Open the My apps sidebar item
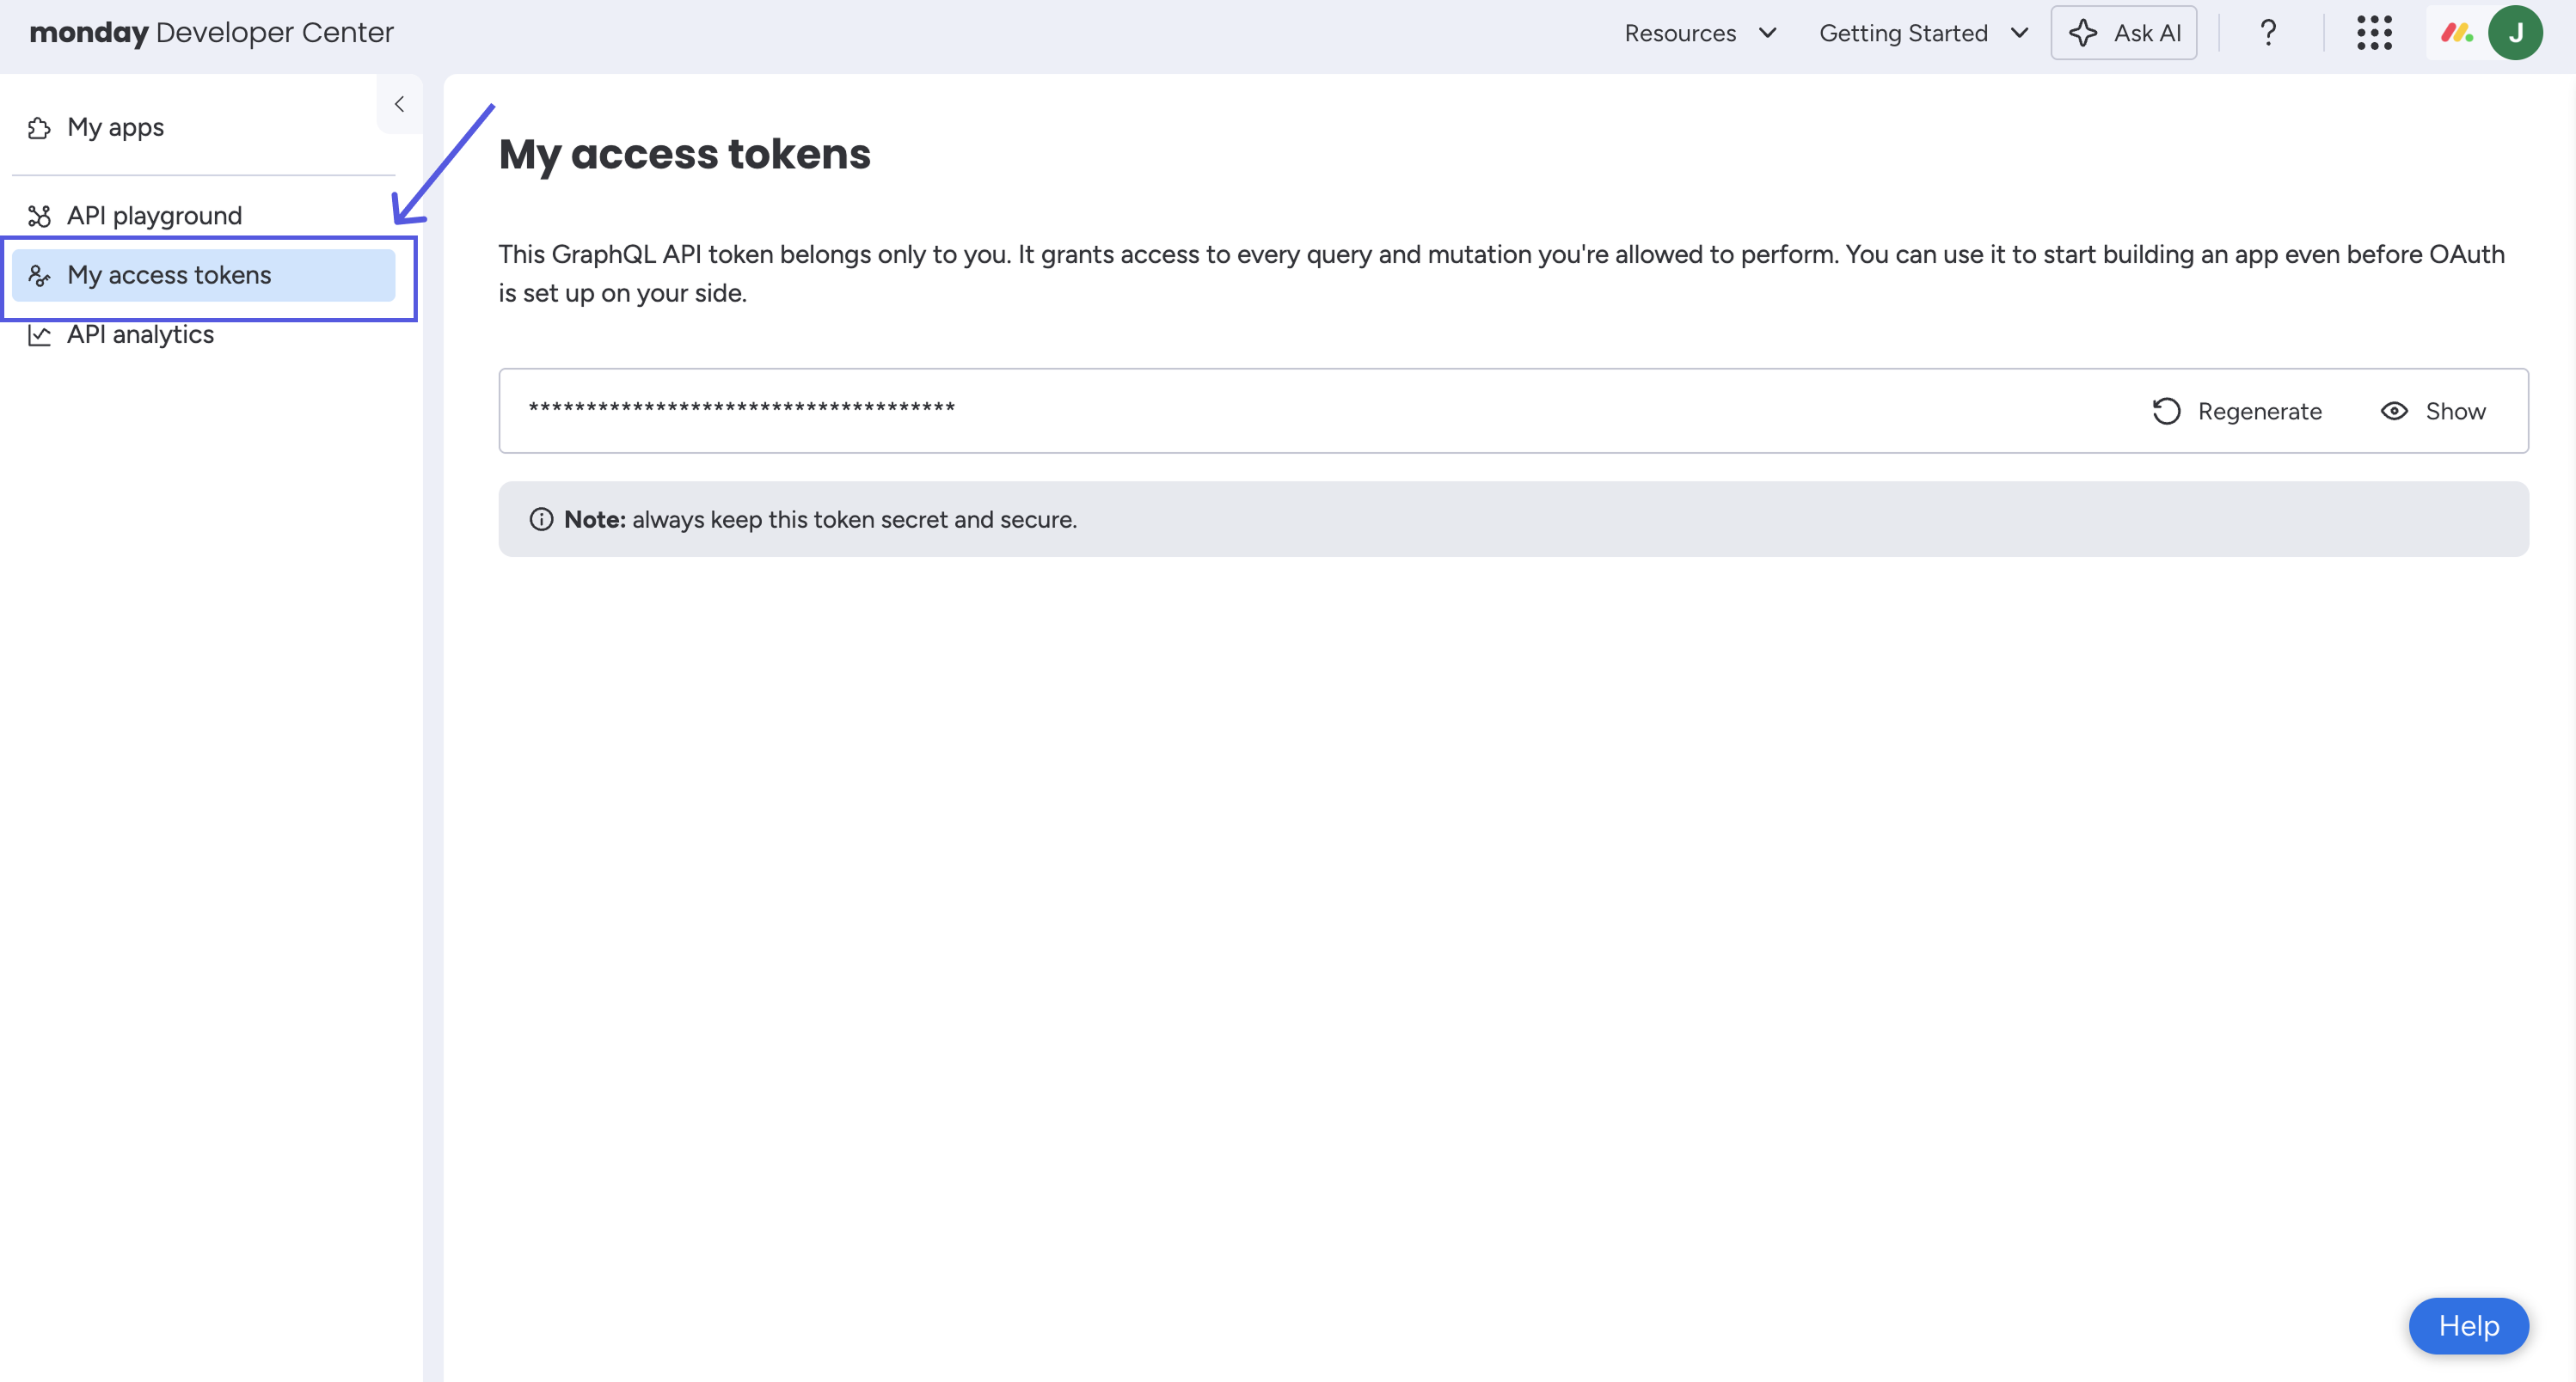 pyautogui.click(x=203, y=127)
